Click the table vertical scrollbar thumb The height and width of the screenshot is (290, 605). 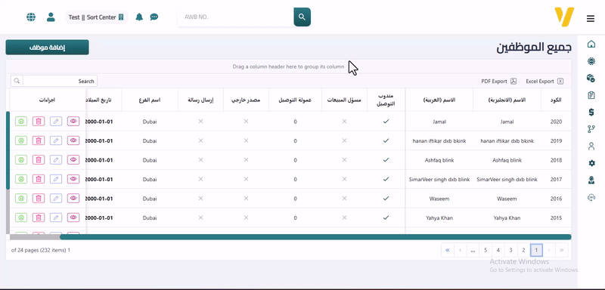(x=8, y=150)
